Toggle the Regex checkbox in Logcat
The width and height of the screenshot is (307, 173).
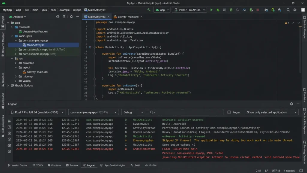tap(229, 112)
